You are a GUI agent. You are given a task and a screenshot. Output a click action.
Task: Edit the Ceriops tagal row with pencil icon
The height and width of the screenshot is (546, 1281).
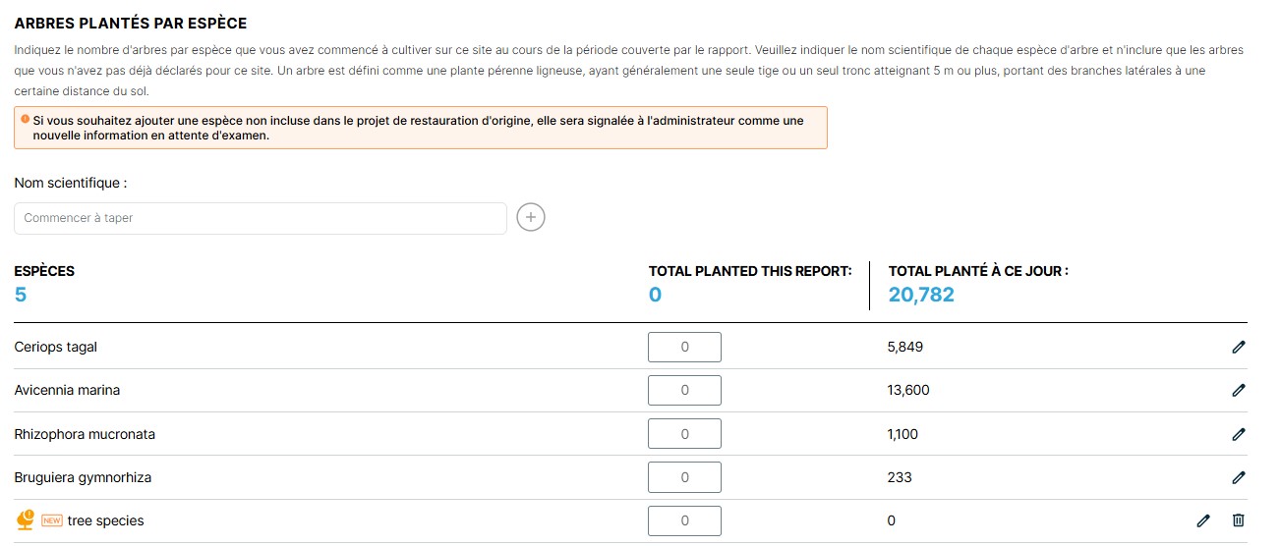tap(1239, 347)
